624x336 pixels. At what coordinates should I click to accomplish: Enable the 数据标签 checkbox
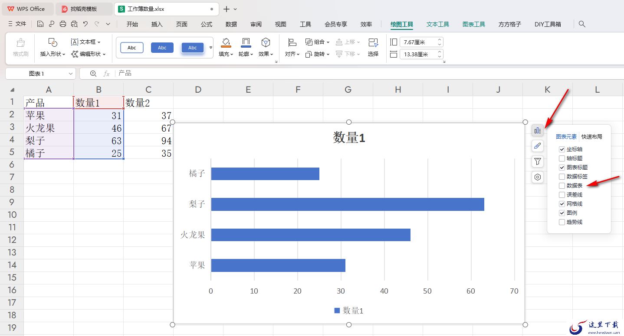(x=562, y=177)
